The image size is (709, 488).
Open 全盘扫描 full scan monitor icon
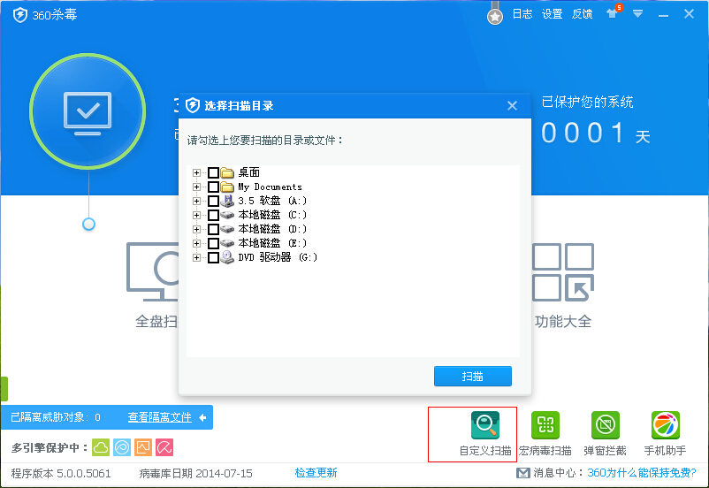[153, 271]
